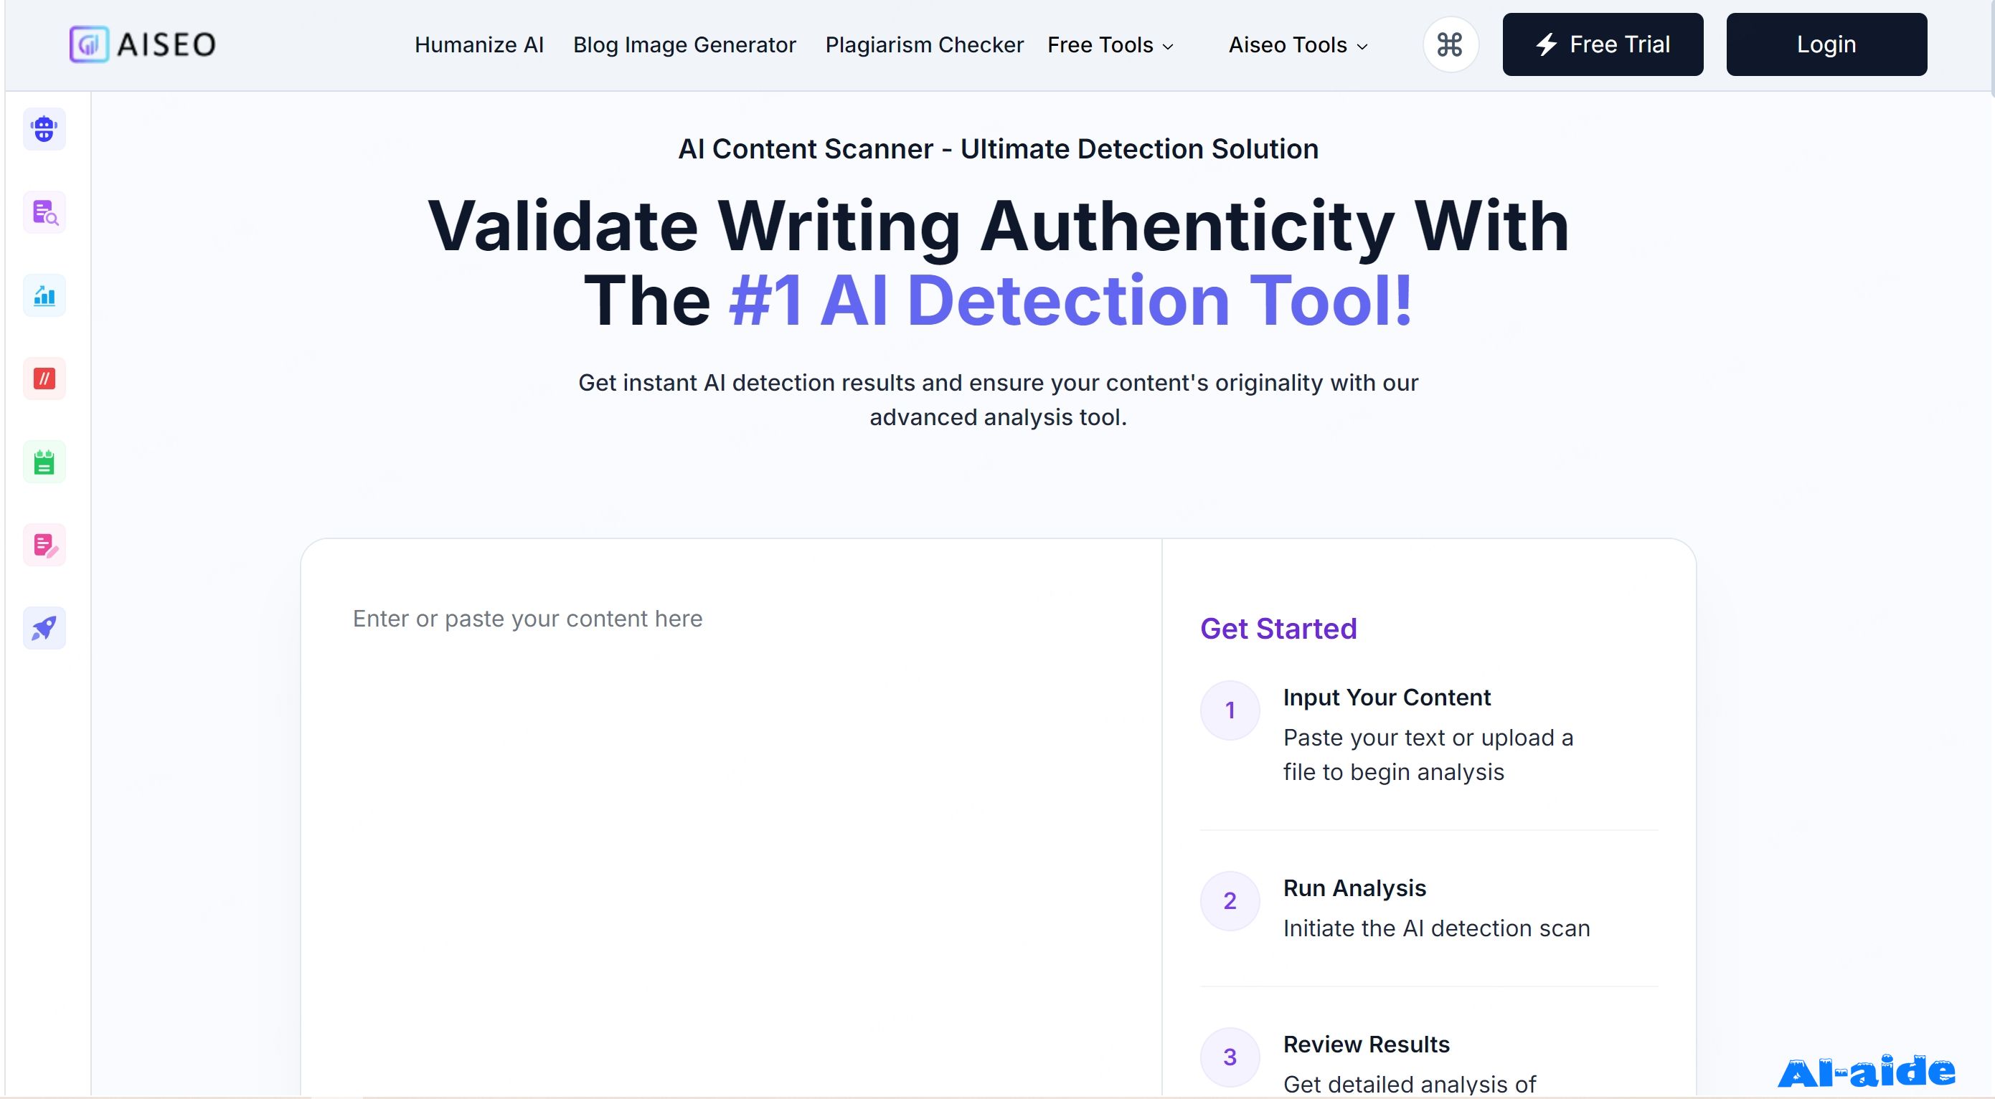Click 'Initiate the AI detection scan' text
This screenshot has height=1099, width=1995.
click(x=1437, y=928)
